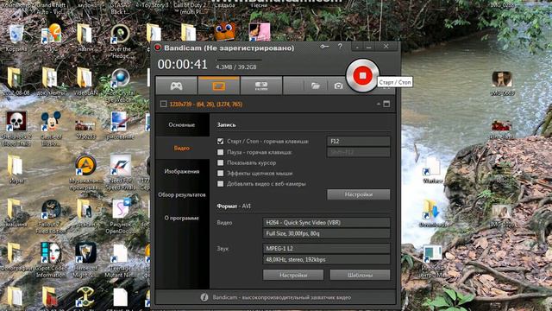552x311 pixels.
Task: Select the screen rectangle recording mode tab
Action: click(218, 86)
